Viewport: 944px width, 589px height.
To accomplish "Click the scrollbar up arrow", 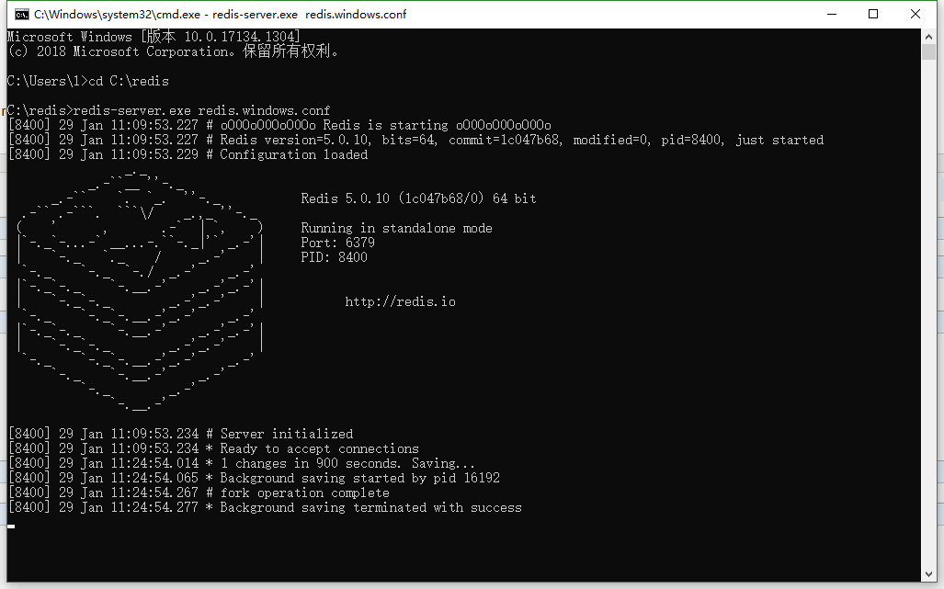I will point(928,36).
